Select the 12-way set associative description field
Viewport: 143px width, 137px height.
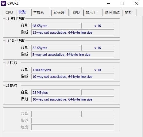[x=73, y=32]
